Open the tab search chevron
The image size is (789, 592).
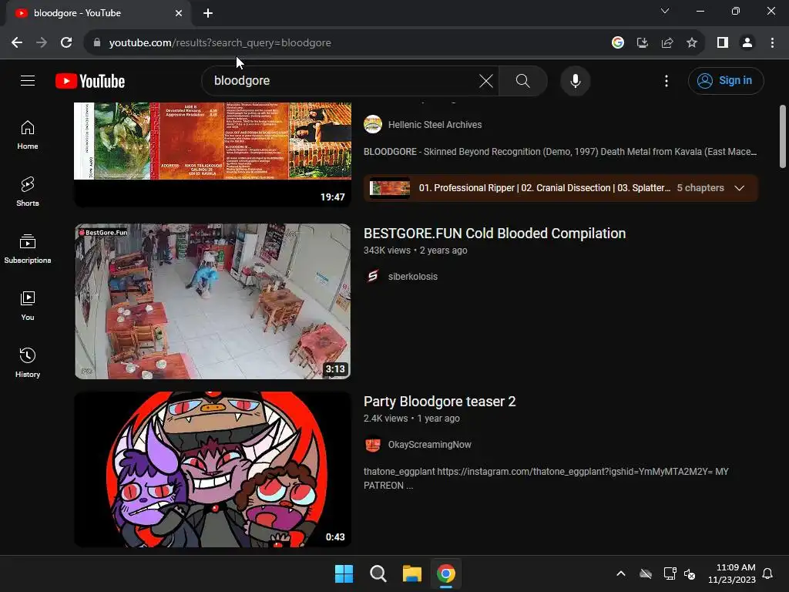(x=665, y=11)
